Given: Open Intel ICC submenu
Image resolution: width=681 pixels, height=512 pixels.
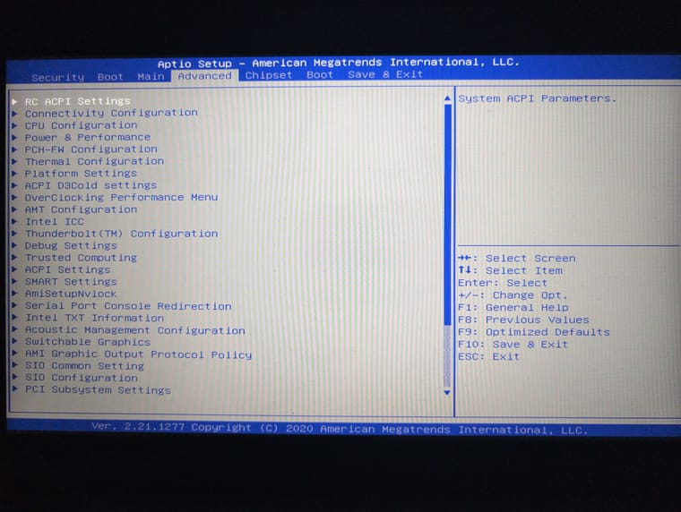Looking at the screenshot, I should coord(55,222).
